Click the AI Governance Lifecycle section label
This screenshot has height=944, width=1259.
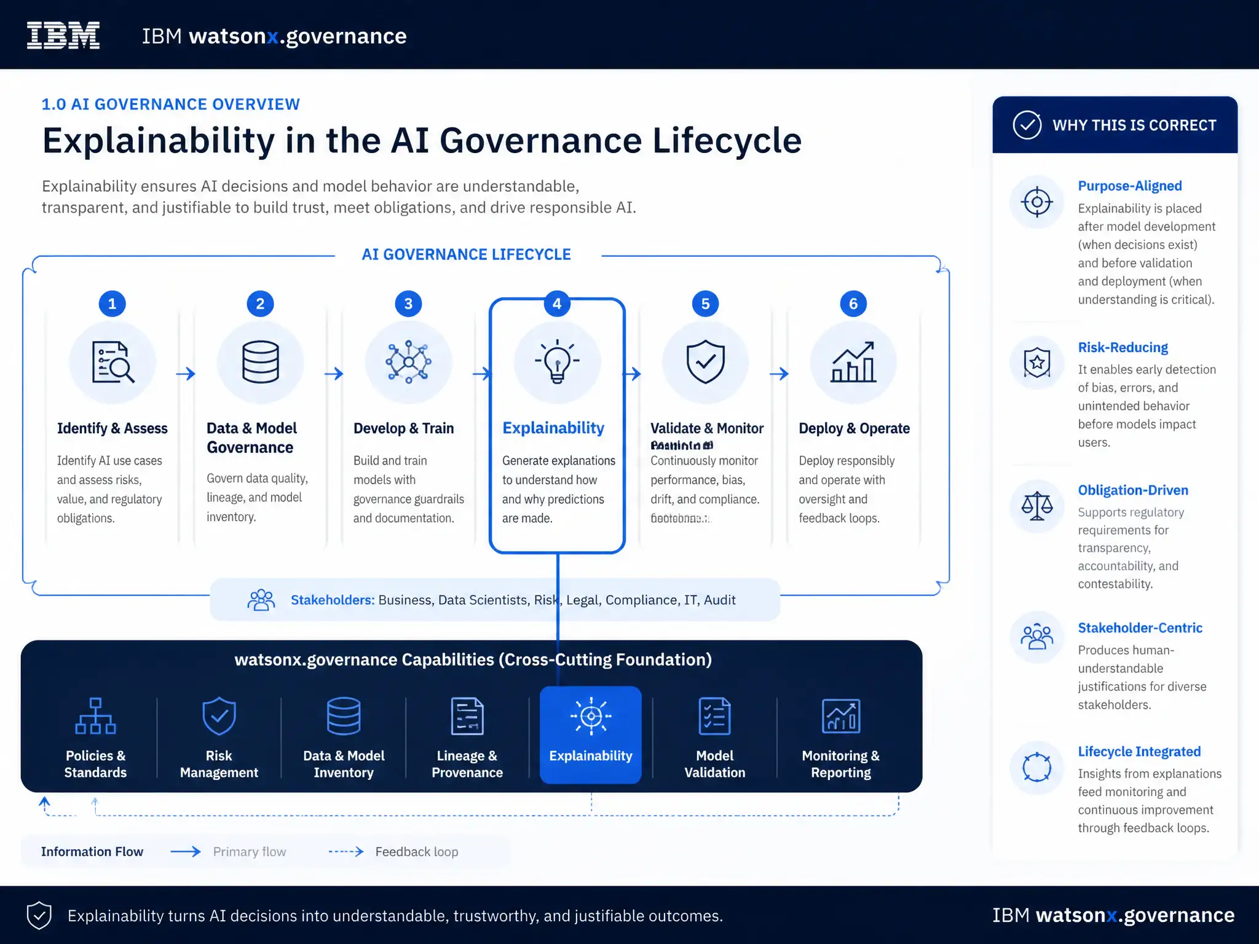pyautogui.click(x=467, y=254)
